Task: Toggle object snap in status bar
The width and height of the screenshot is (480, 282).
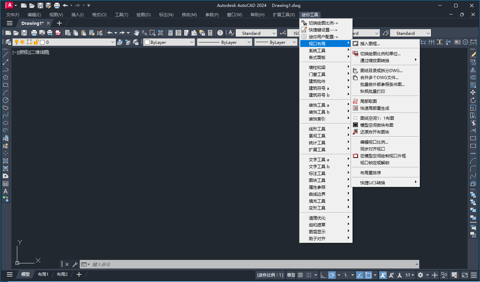Action: pyautogui.click(x=368, y=275)
